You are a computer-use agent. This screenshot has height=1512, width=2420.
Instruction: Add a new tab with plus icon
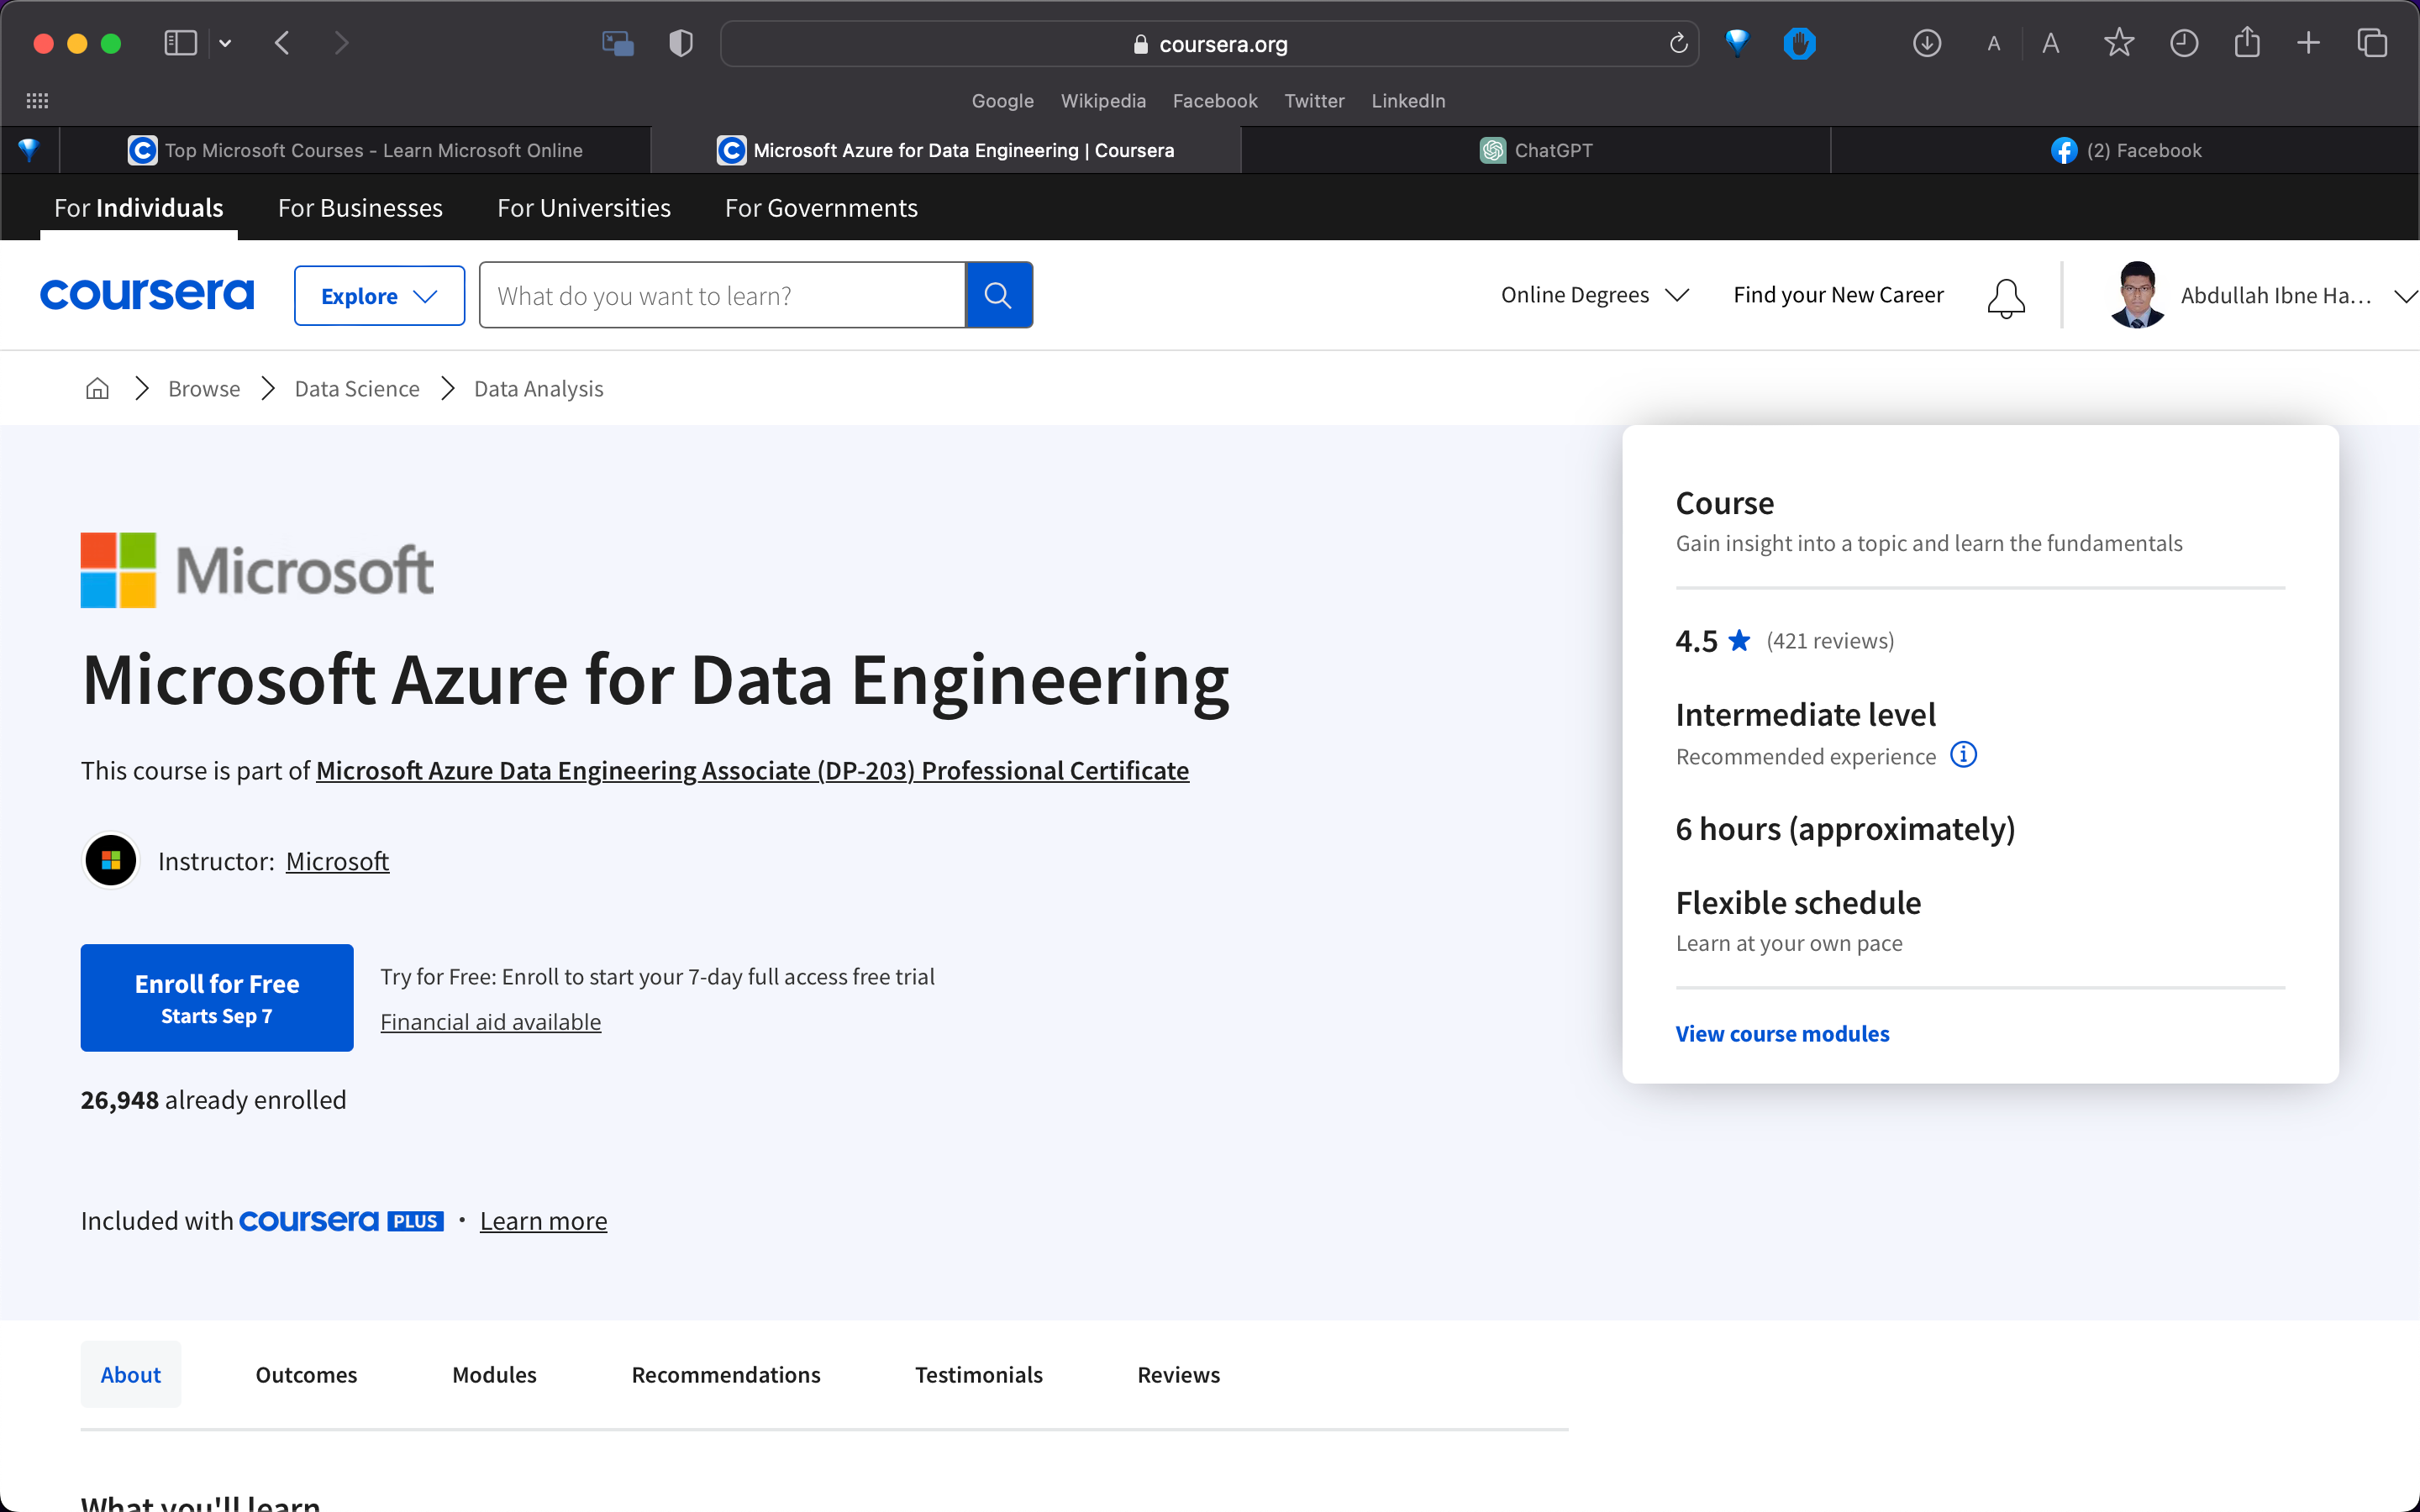pos(2308,43)
